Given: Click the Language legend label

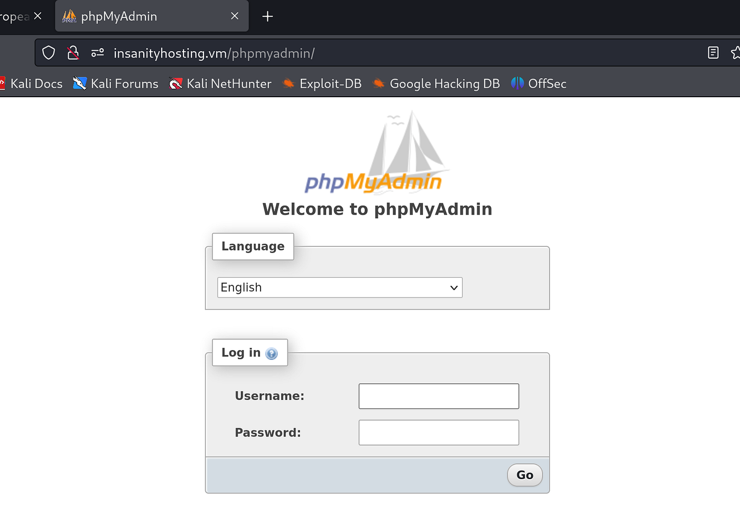Looking at the screenshot, I should coord(253,246).
